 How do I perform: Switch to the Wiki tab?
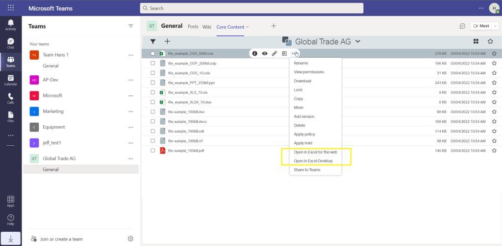(206, 27)
